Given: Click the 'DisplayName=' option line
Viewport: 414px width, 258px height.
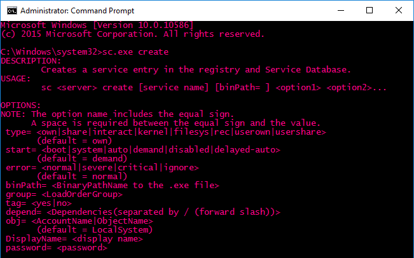Looking at the screenshot, I should pyautogui.click(x=74, y=239).
